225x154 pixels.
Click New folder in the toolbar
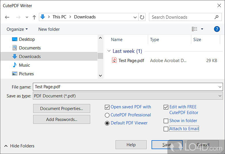point(49,29)
